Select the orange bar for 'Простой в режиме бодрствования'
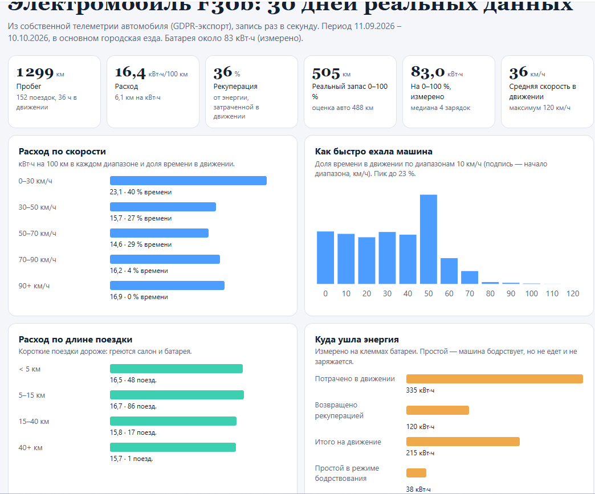This screenshot has height=494, width=595. coord(416,473)
